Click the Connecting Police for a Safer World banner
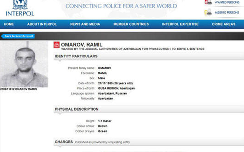 tap(121, 6)
